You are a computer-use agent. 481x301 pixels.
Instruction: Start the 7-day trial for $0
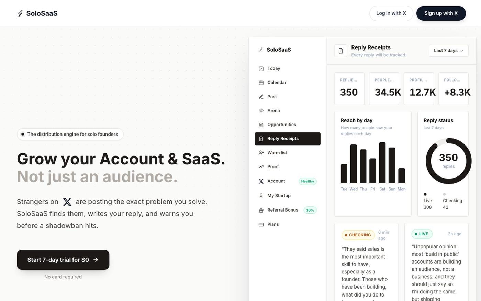coord(63,260)
